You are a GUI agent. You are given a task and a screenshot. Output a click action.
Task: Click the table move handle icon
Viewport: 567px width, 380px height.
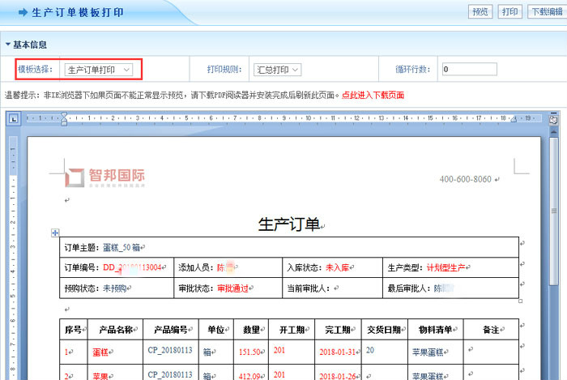click(x=54, y=233)
